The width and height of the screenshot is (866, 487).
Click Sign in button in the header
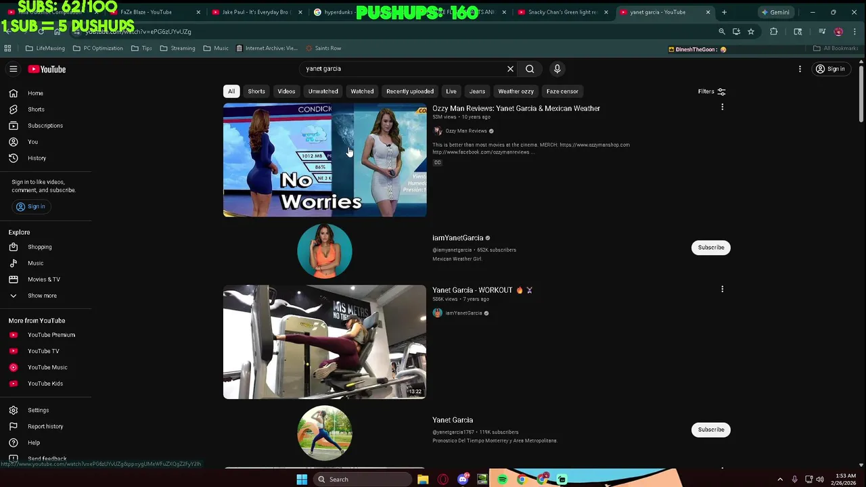pyautogui.click(x=830, y=69)
